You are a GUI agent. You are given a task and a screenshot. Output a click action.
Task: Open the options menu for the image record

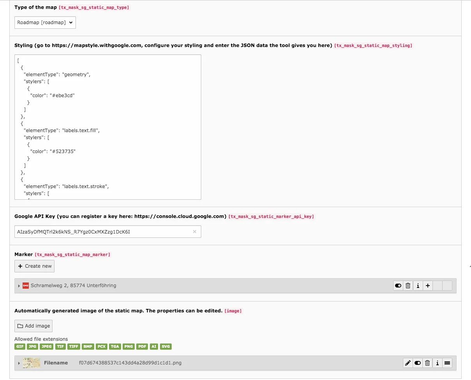[x=447, y=363]
